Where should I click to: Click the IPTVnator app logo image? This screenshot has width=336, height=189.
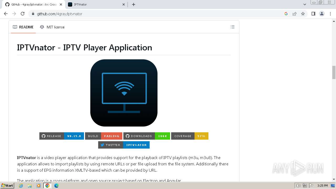124,93
